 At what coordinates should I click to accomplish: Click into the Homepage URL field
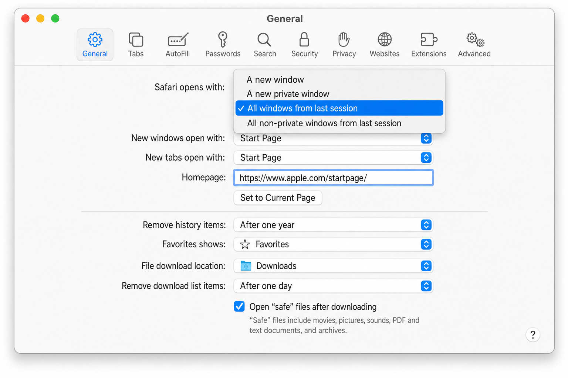tap(333, 178)
